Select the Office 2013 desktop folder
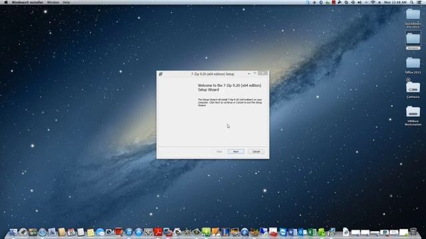The height and width of the screenshot is (239, 426). coord(413,65)
